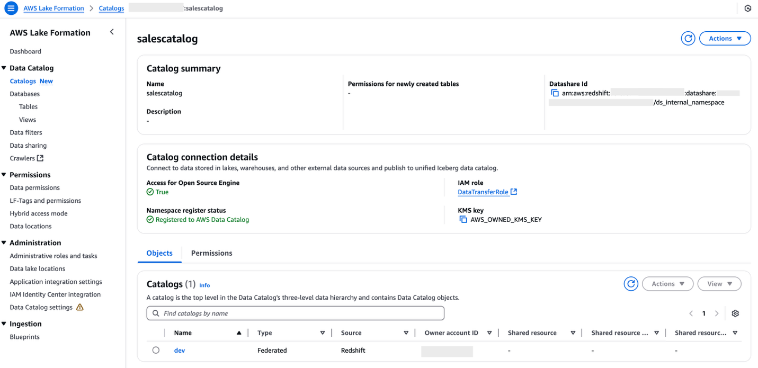Copy the Datashare Id ARN
The image size is (758, 368).
(x=555, y=93)
